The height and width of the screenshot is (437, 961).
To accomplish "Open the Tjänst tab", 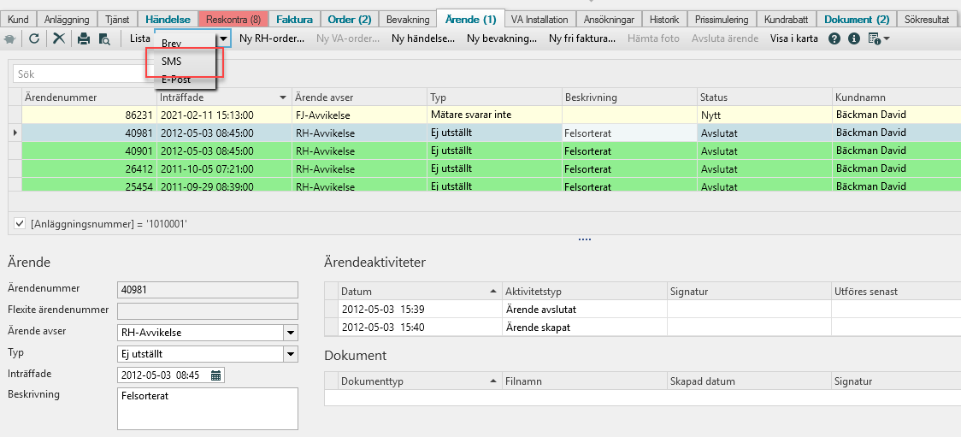I will [x=118, y=20].
